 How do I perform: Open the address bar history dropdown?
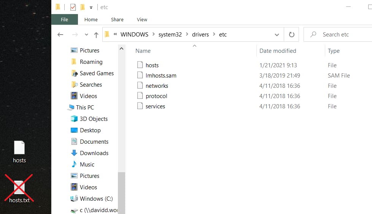click(277, 35)
